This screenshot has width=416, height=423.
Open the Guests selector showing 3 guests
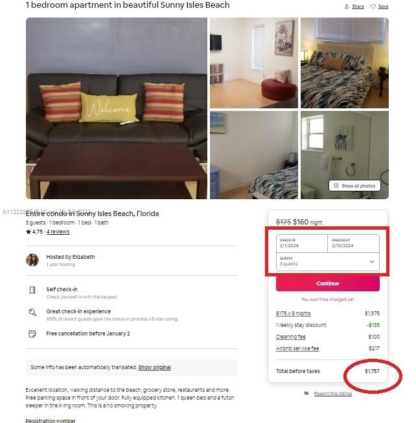coord(328,261)
